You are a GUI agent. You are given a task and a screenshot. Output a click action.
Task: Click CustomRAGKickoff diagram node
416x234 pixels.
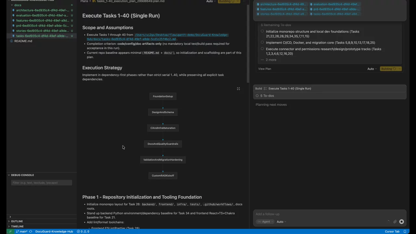coord(163,175)
